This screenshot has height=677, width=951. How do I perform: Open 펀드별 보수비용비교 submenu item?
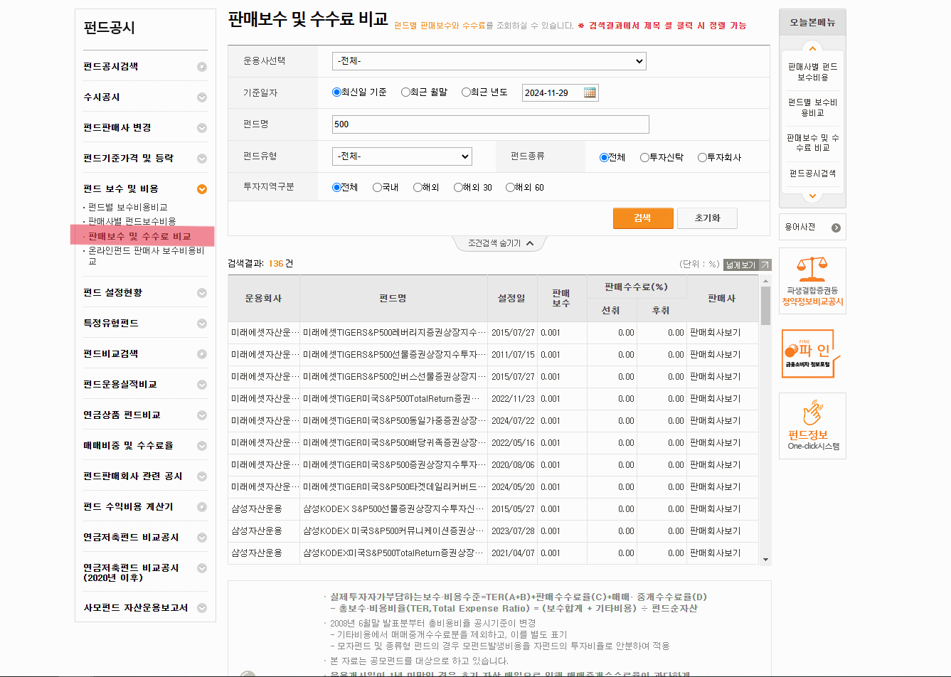pos(128,207)
